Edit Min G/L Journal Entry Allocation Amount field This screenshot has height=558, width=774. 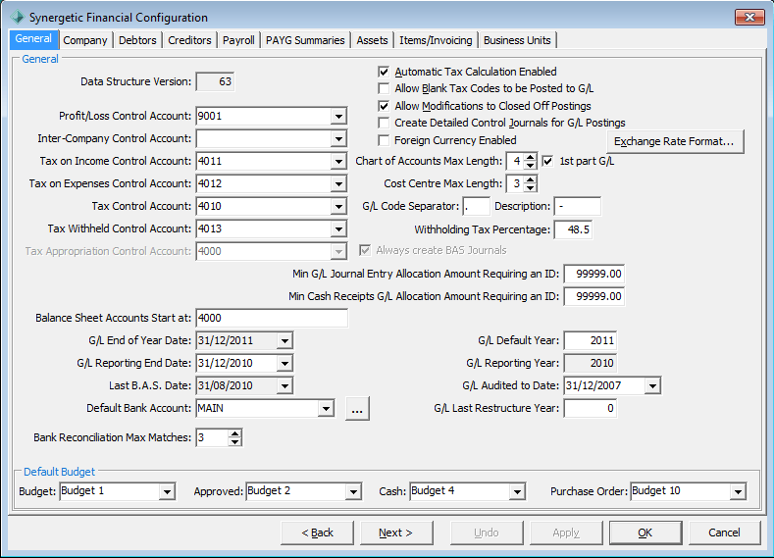pos(594,275)
